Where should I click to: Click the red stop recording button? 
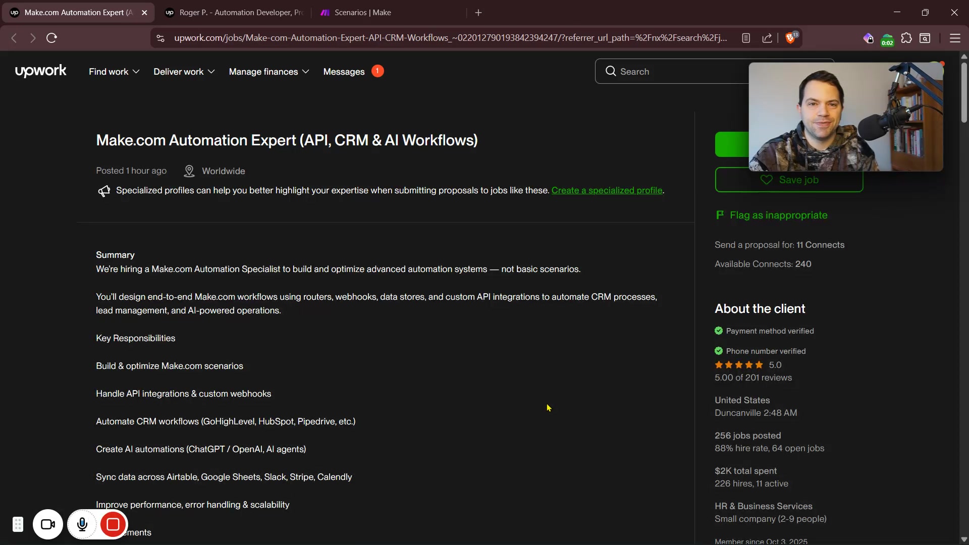(113, 525)
